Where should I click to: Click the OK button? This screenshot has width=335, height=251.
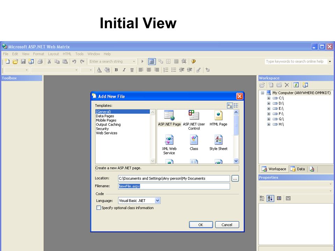pyautogui.click(x=201, y=225)
